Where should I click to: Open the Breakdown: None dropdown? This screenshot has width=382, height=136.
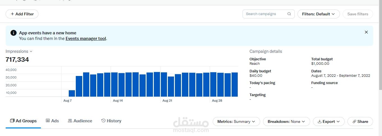click(286, 121)
